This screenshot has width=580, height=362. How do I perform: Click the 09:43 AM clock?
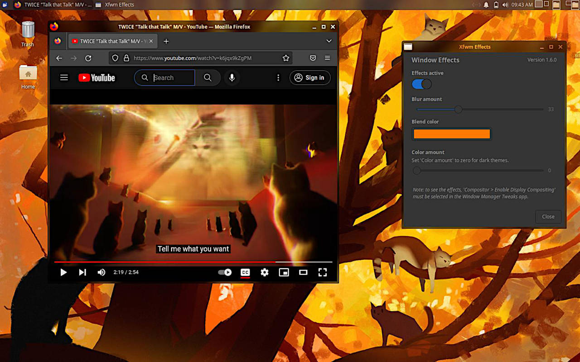tap(522, 5)
